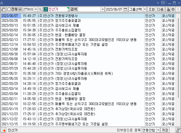Viewport: 181px width, 133px height.
Task: Select row (정정)신규시설투자등 dated 2022/08/31
Action: tap(88, 64)
